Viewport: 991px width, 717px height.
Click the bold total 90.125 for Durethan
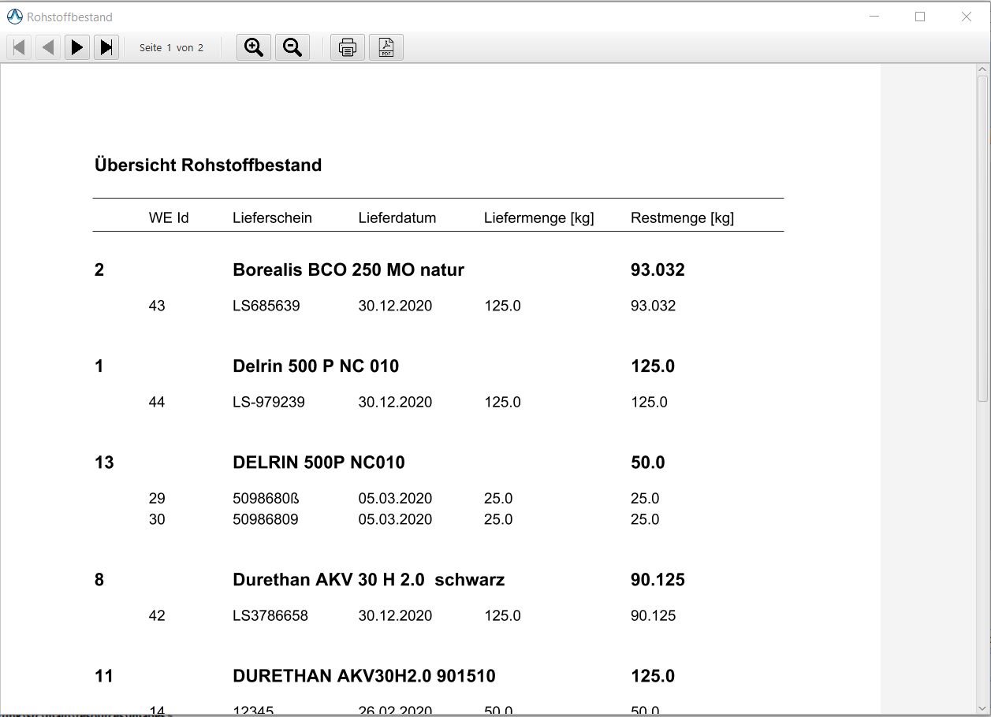(658, 580)
